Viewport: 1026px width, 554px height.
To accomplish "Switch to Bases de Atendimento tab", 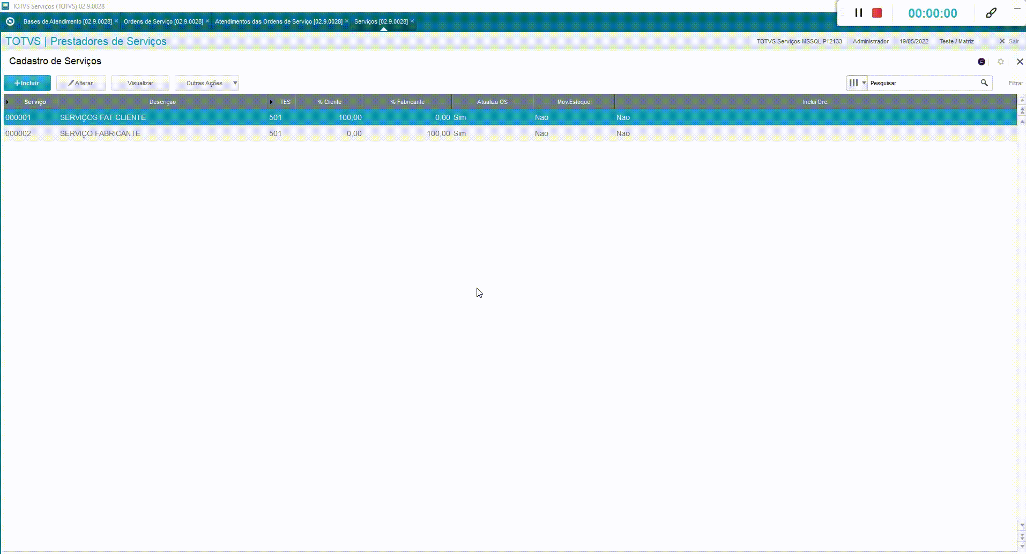I will click(x=68, y=21).
